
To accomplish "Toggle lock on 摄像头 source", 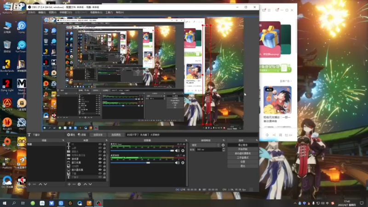I will [104, 152].
